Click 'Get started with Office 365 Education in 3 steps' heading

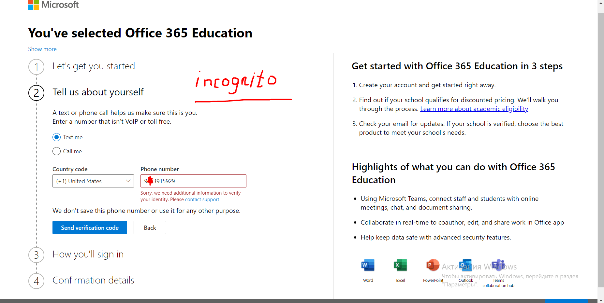coord(457,66)
